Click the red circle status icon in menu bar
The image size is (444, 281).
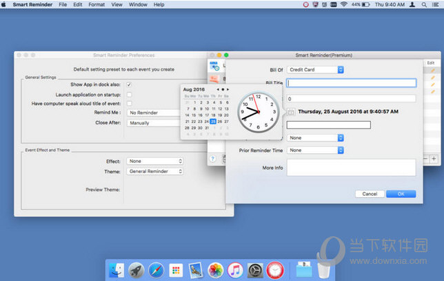[306, 5]
